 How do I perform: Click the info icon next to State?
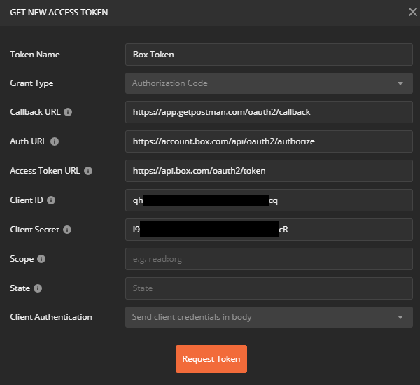click(x=37, y=288)
